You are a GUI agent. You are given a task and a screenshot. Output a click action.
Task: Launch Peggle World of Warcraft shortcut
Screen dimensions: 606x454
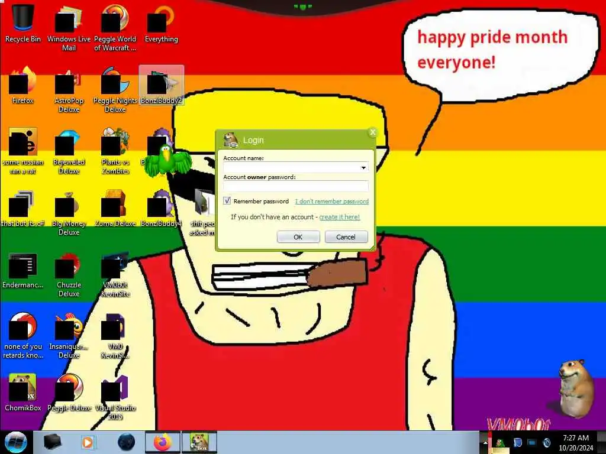(x=115, y=28)
